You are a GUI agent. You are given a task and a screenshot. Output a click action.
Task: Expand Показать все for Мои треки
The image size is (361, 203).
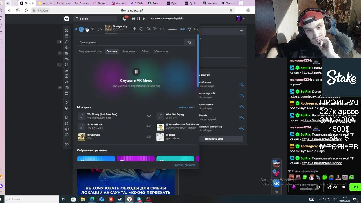click(186, 107)
